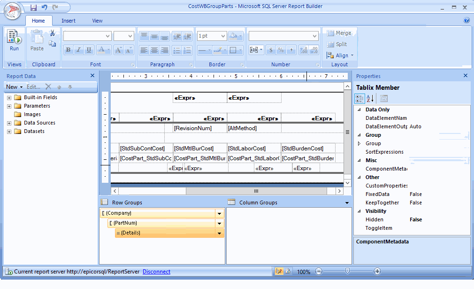Increase the font size with Grow Font
474x289 pixels.
pos(118,50)
